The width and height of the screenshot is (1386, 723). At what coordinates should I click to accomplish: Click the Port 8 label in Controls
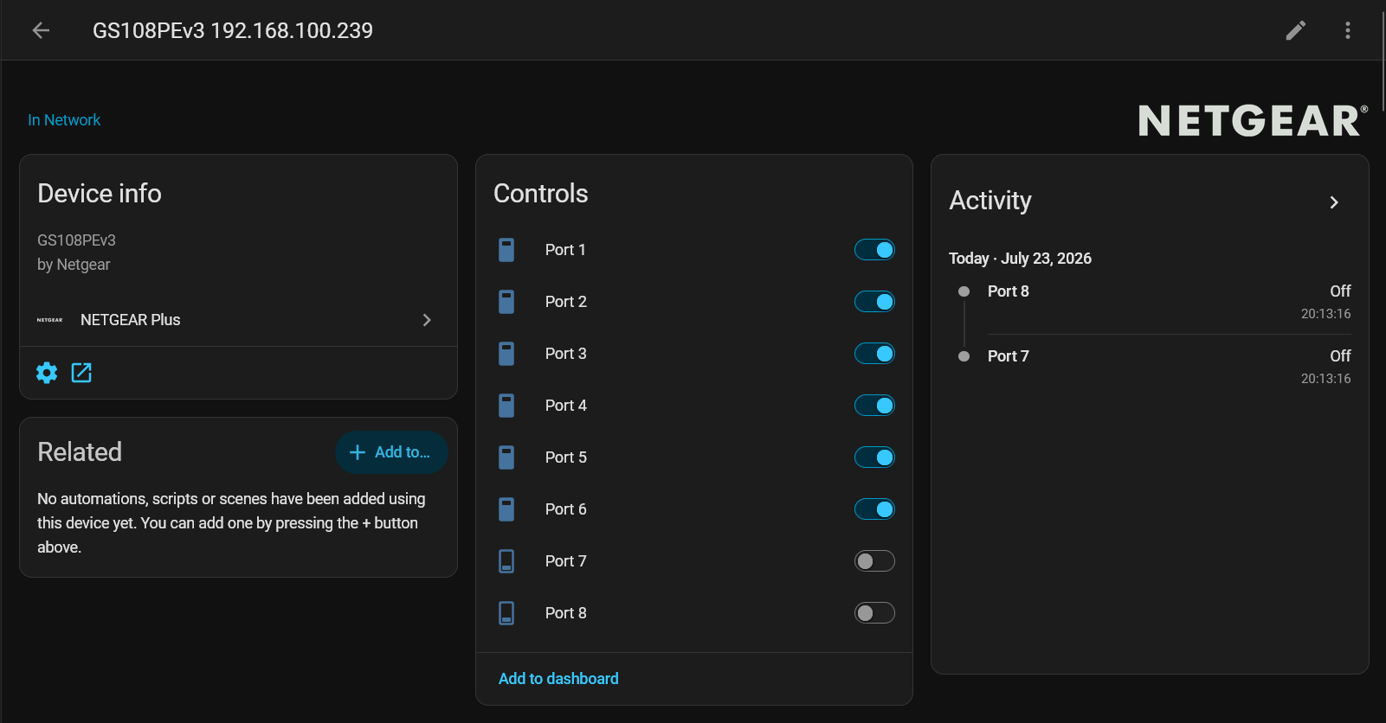(566, 613)
